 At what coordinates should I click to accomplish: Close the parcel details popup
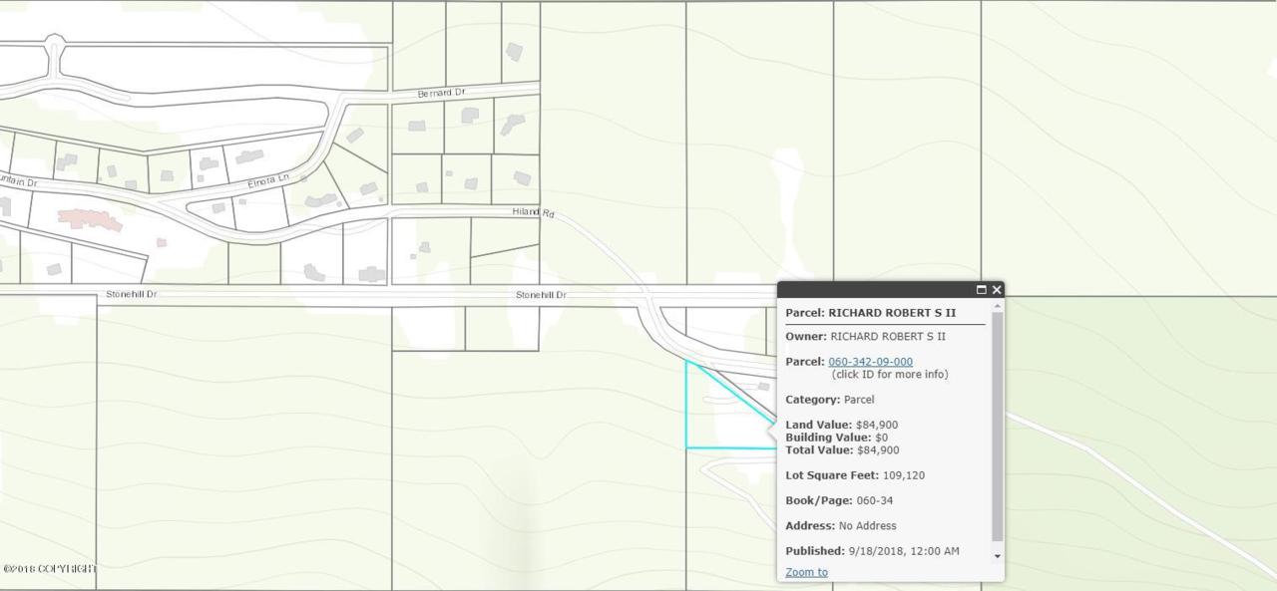996,290
